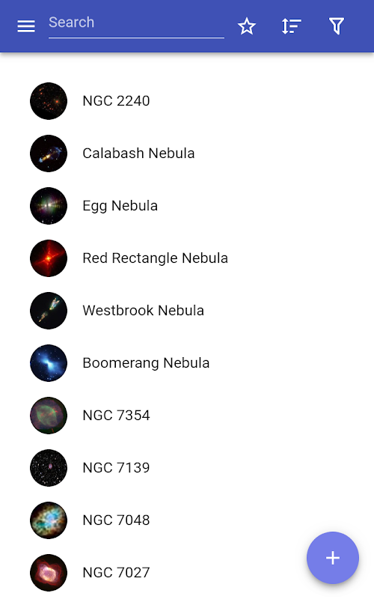Open the NGC 2240 thumbnail image
The image size is (374, 599).
pos(49,101)
